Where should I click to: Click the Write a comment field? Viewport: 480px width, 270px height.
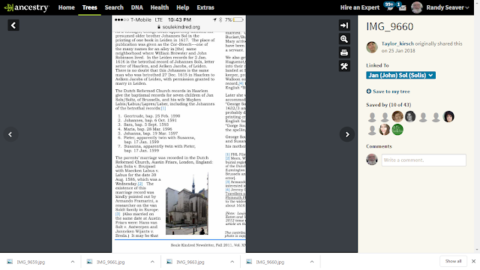click(424, 160)
